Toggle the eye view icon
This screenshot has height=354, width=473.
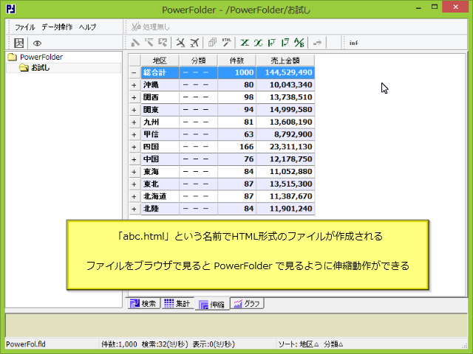pos(37,44)
